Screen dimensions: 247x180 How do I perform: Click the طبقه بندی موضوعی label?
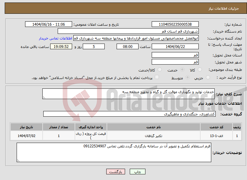pyautogui.click(x=225, y=70)
